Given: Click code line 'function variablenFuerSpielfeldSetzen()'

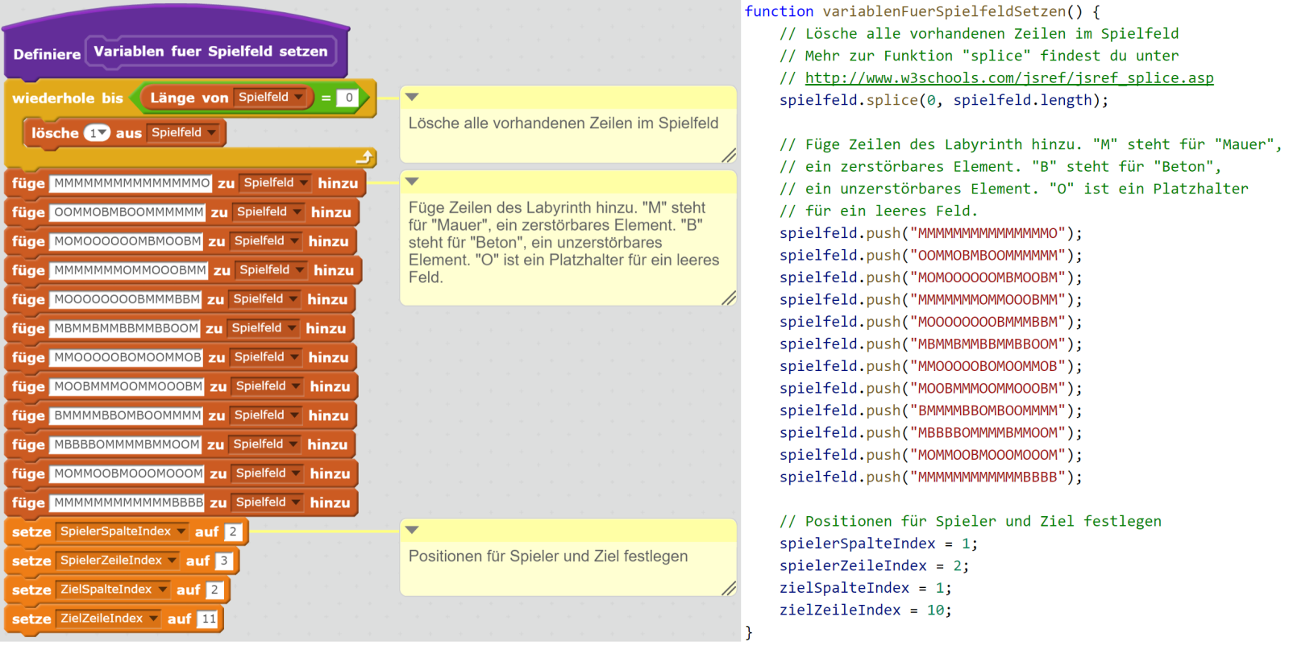Looking at the screenshot, I should coord(922,11).
